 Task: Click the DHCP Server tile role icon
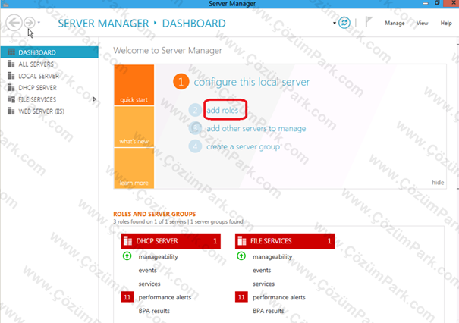127,241
